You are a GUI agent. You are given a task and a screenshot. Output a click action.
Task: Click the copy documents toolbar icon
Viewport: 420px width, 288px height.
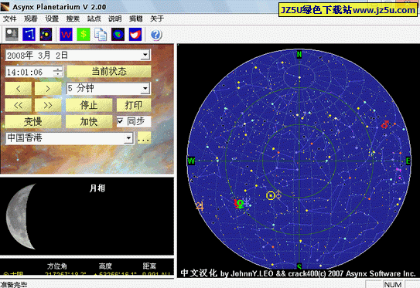[x=101, y=35]
